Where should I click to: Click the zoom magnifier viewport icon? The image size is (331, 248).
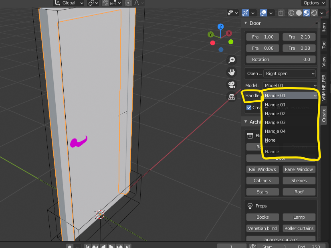[232, 60]
